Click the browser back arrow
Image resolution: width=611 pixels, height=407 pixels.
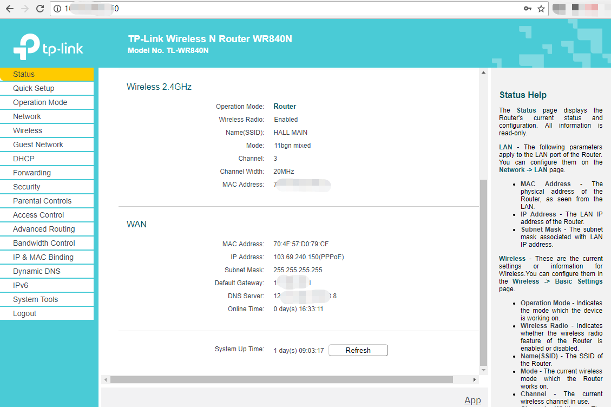10,9
